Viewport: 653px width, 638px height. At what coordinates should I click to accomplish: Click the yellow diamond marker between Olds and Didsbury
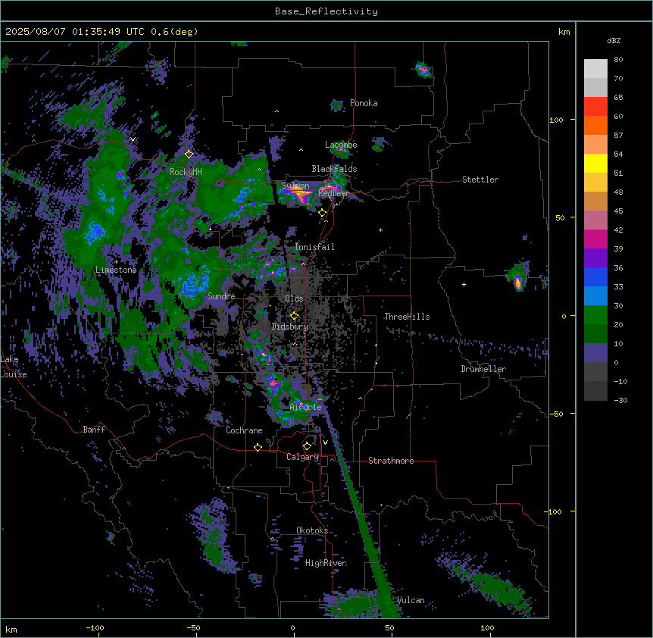coord(295,315)
